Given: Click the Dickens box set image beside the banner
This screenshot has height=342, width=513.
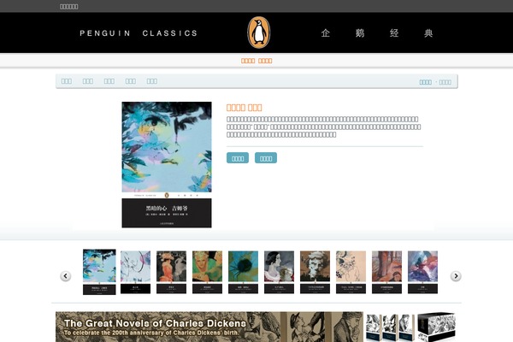Looking at the screenshot, I should [x=411, y=327].
